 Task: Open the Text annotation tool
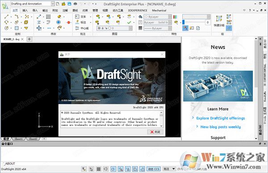pos(81,16)
